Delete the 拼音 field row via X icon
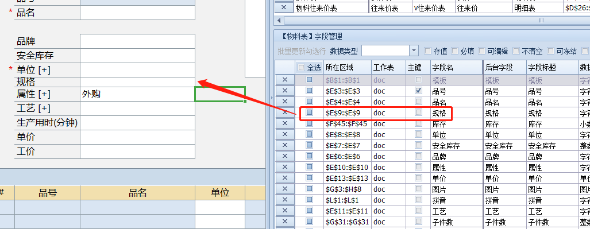 click(285, 200)
